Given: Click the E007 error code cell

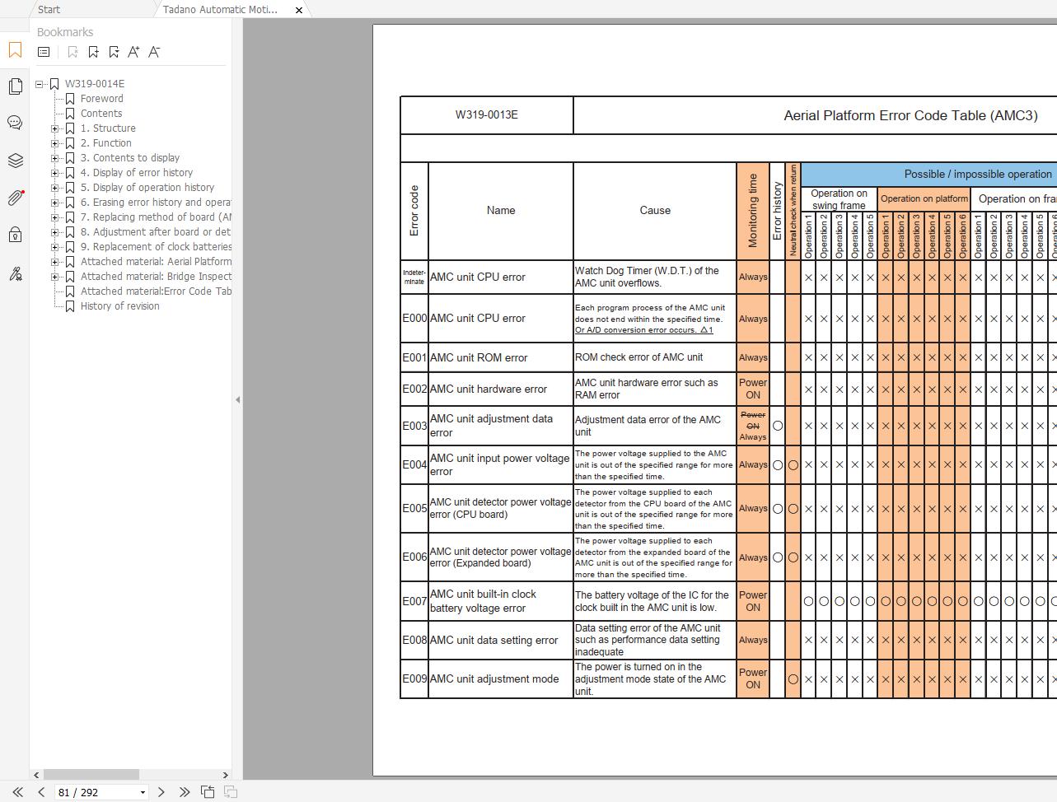Looking at the screenshot, I should (414, 602).
